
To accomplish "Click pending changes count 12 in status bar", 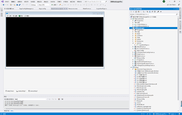I will (149, 114).
